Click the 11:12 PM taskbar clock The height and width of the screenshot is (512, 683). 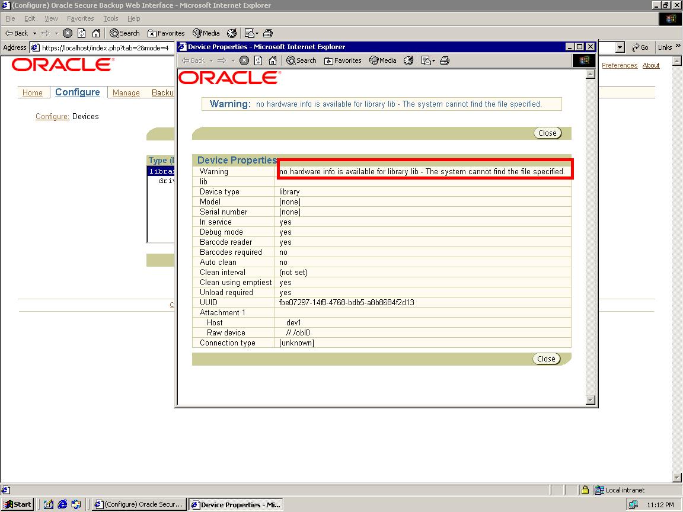point(660,505)
